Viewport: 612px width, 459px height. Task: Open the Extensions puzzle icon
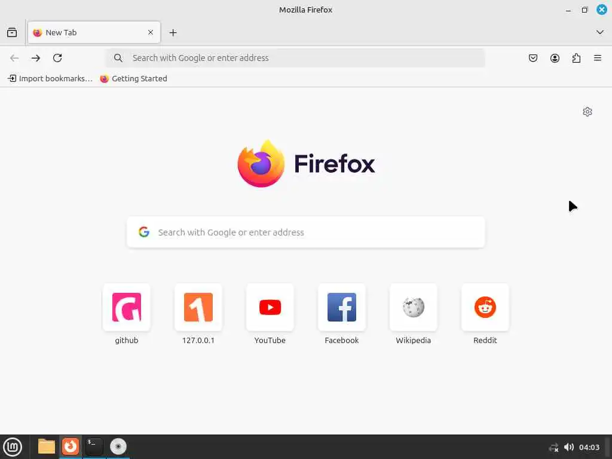click(577, 58)
